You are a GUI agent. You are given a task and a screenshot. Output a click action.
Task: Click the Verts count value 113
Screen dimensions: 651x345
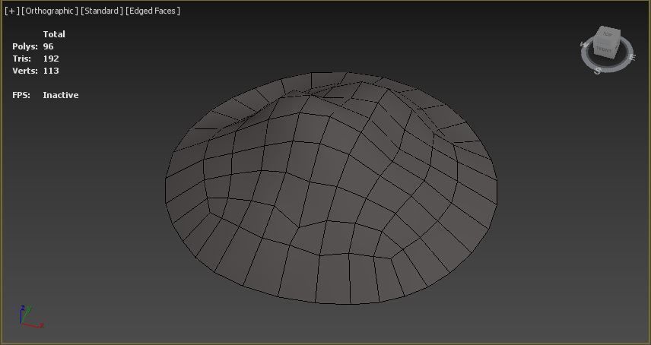[50, 71]
